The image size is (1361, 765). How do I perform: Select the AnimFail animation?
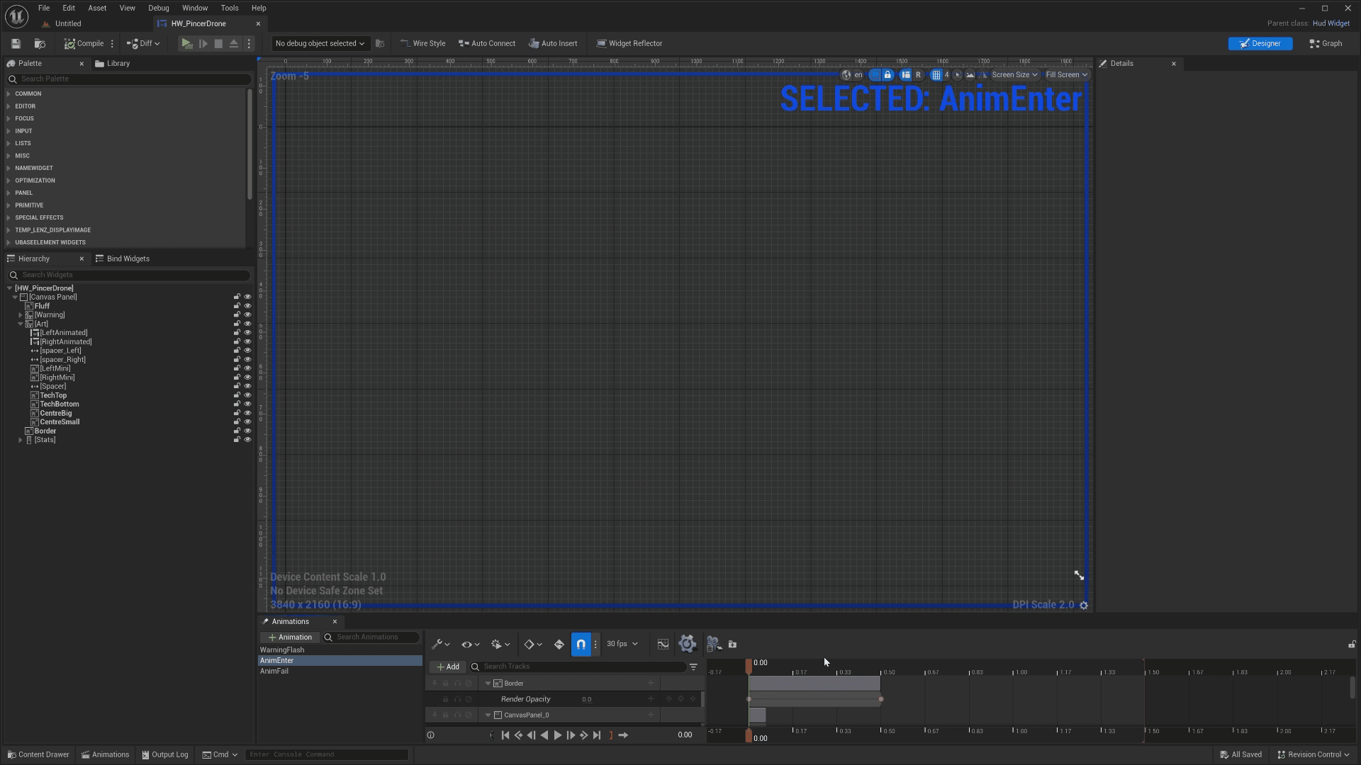click(x=274, y=671)
